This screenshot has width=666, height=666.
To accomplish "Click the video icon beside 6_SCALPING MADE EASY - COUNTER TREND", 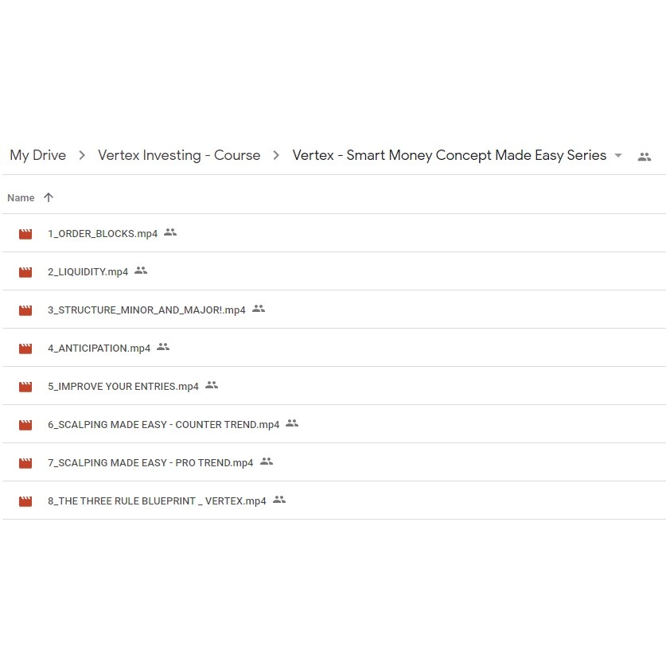I will 25,424.
